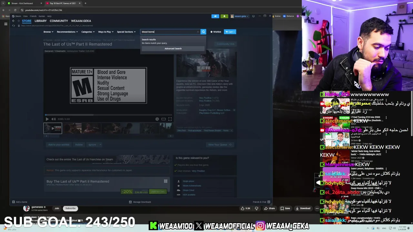Open Steam announcements megaphone button

pos(215,16)
